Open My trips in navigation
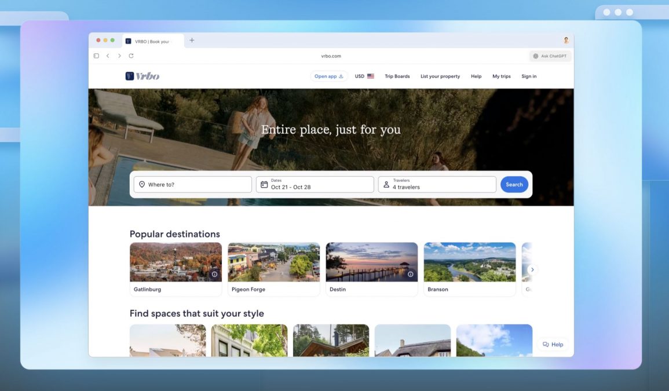The height and width of the screenshot is (391, 669). pos(501,76)
